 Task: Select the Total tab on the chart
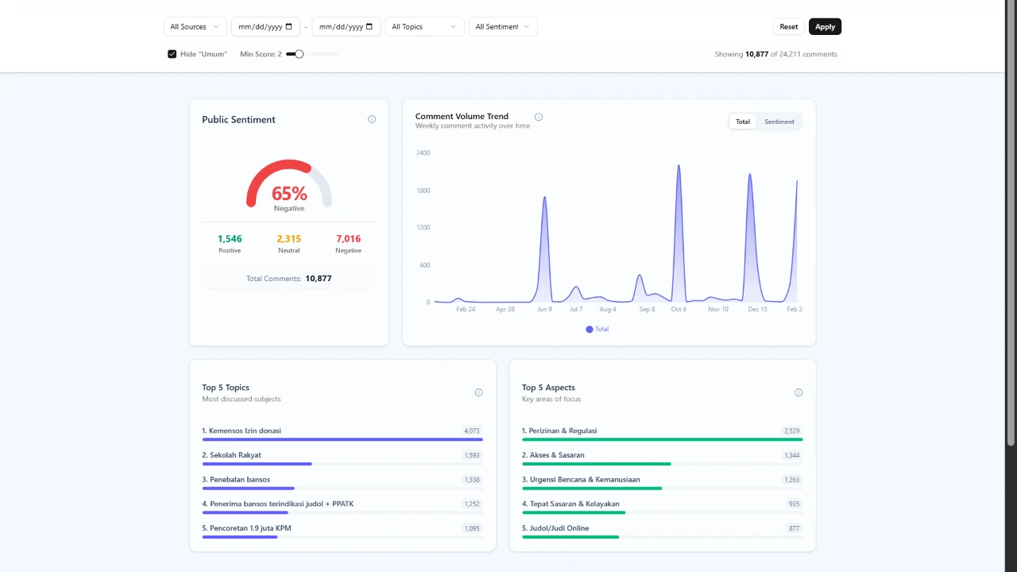(x=742, y=122)
